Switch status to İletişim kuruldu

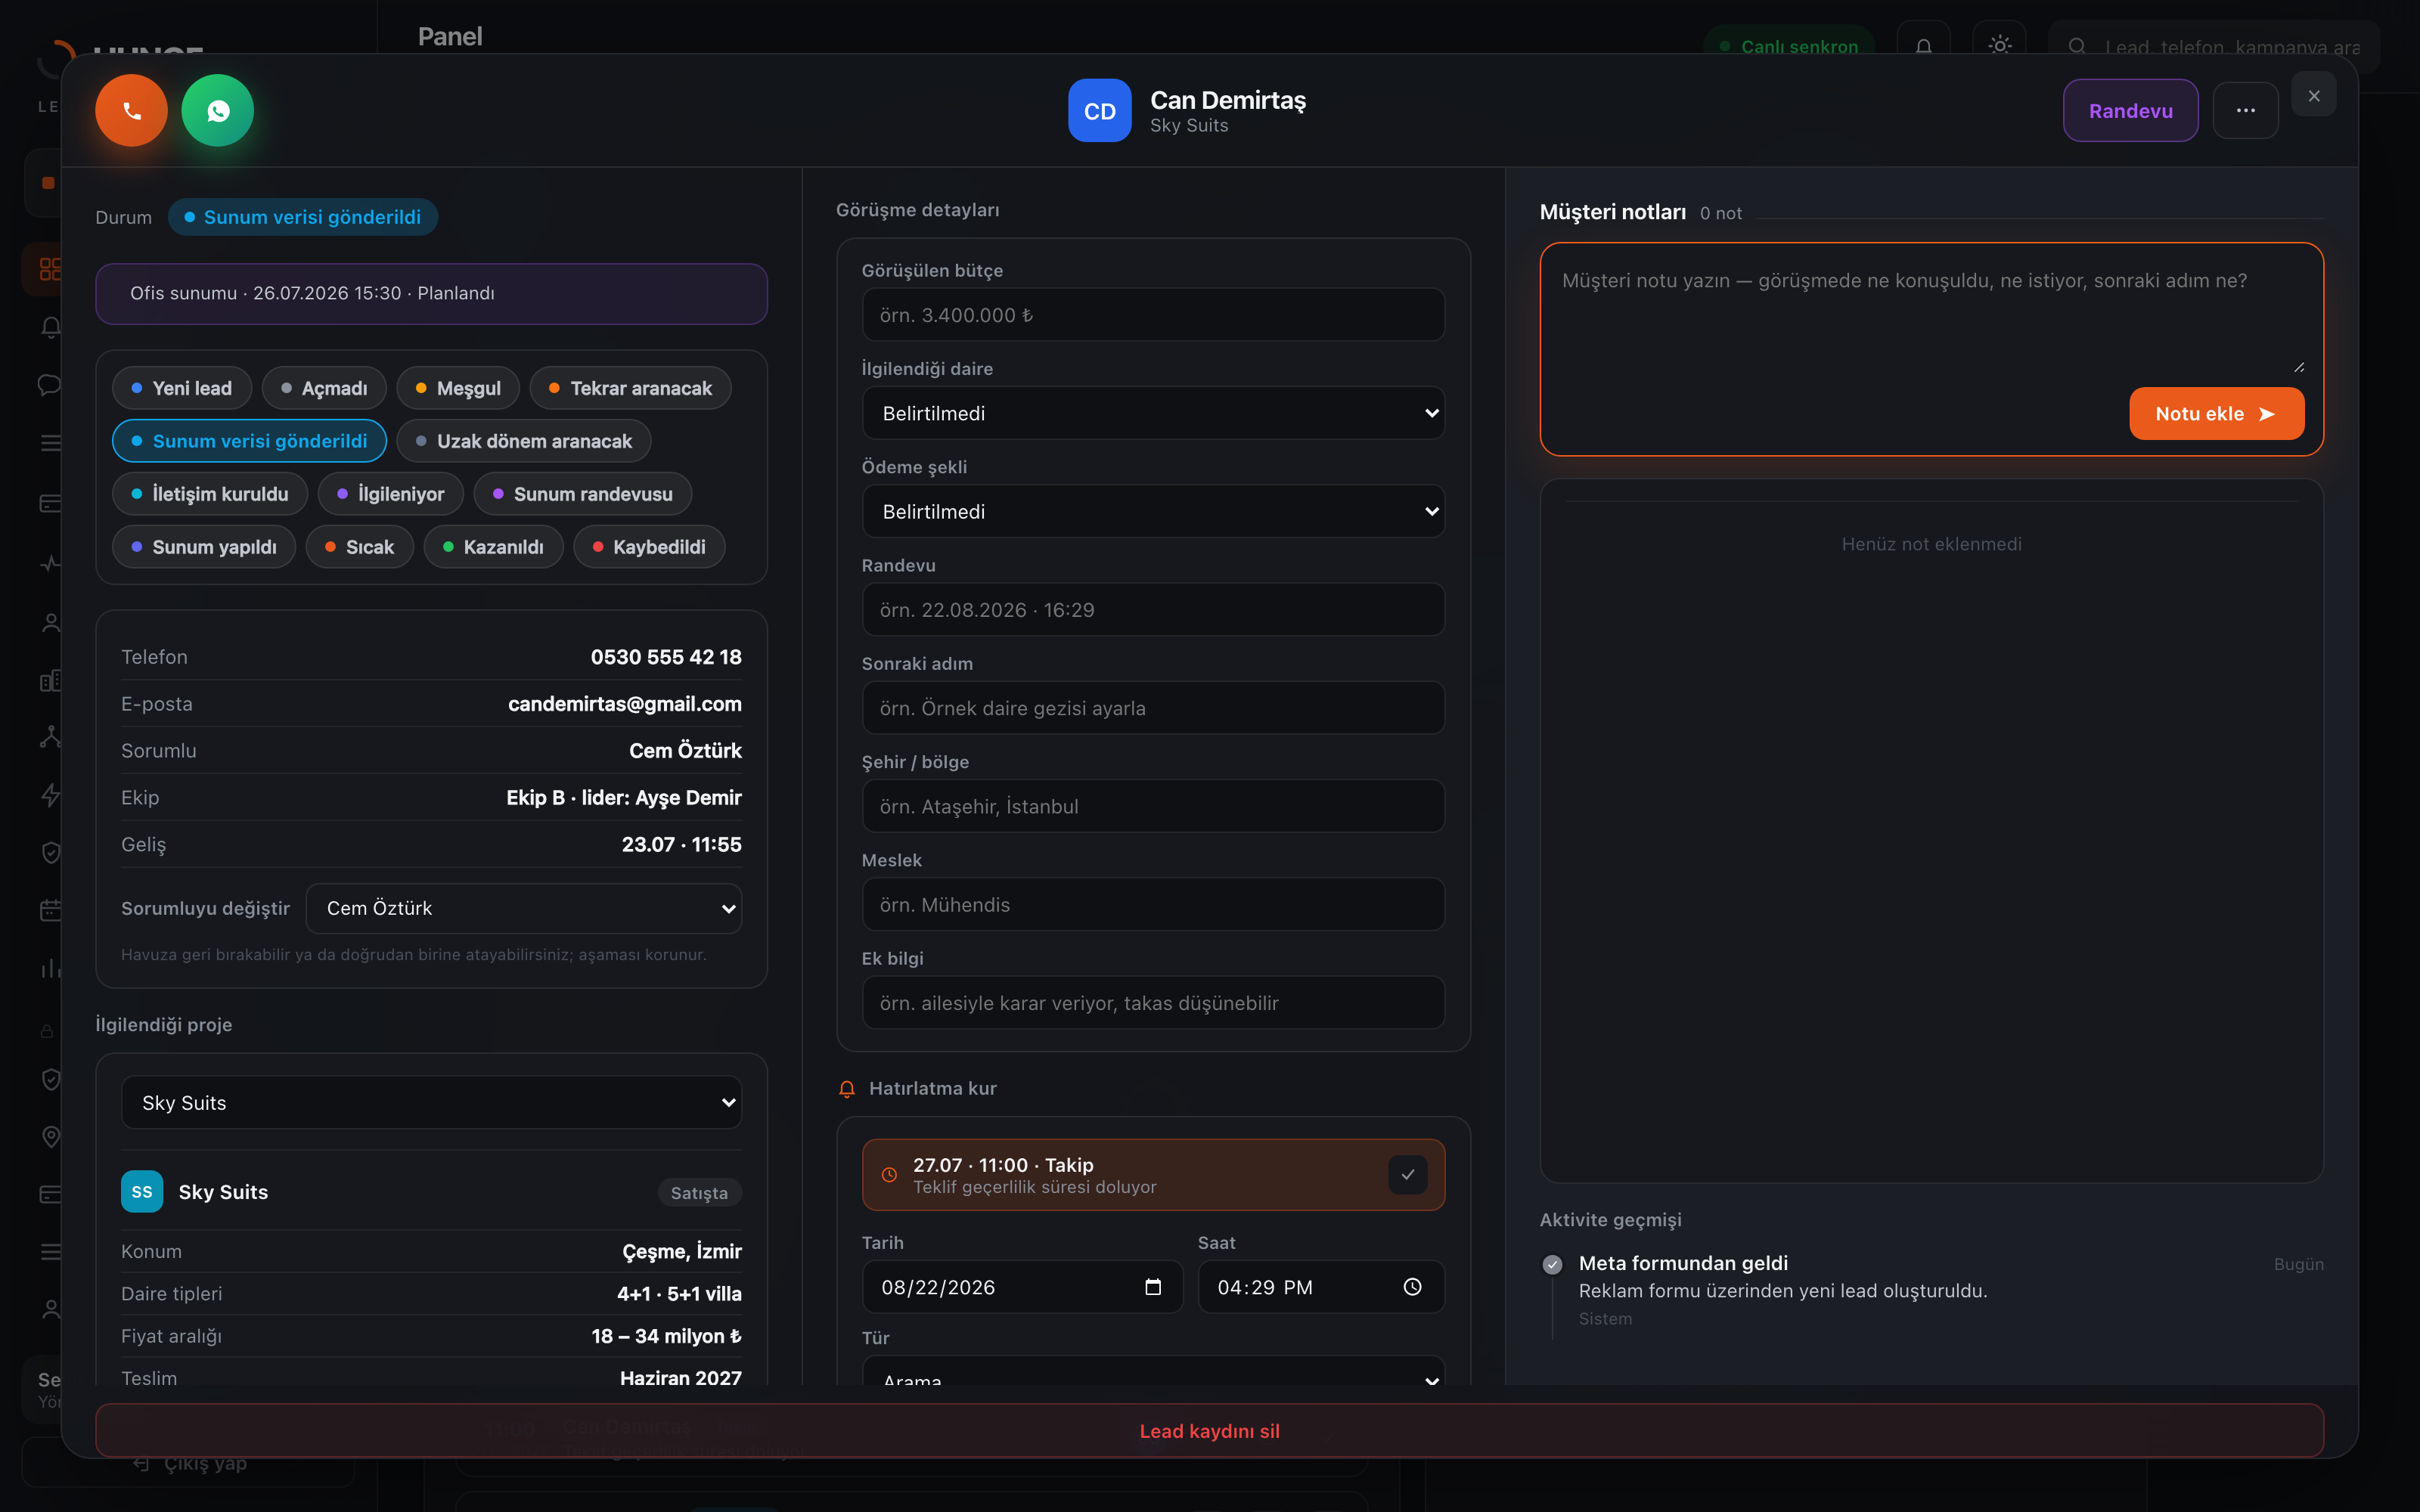click(210, 494)
